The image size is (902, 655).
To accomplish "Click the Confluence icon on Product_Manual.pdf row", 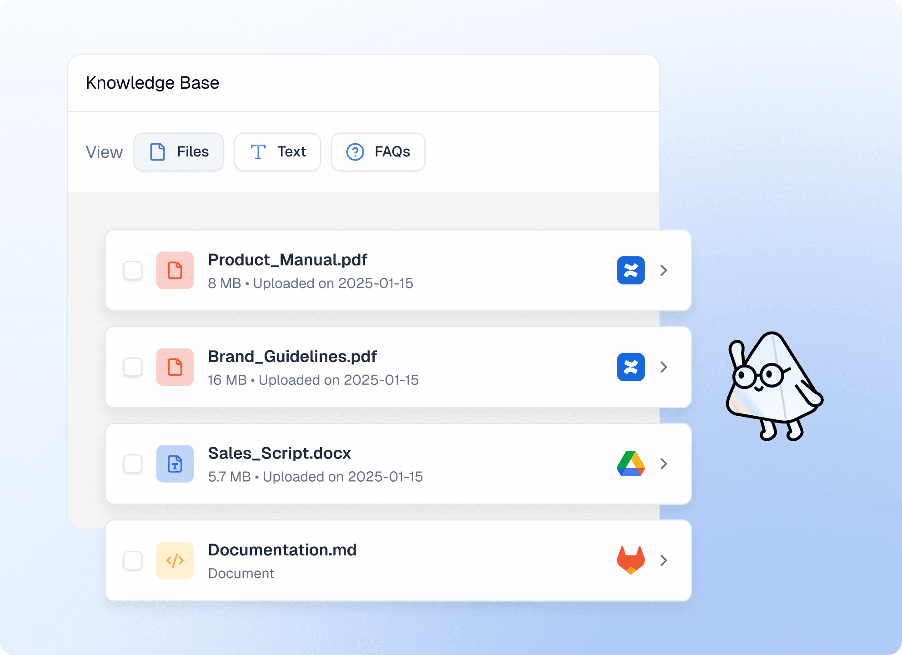I will coord(631,270).
